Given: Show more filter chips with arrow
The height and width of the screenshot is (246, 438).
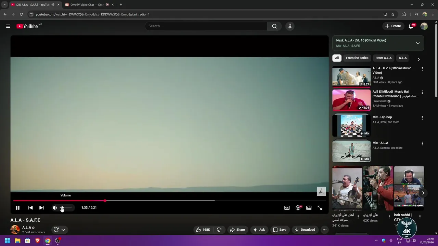Looking at the screenshot, I should pos(418,59).
